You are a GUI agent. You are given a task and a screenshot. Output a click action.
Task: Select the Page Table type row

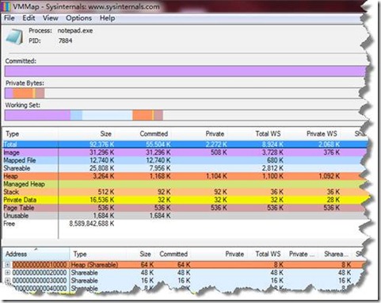coord(185,208)
